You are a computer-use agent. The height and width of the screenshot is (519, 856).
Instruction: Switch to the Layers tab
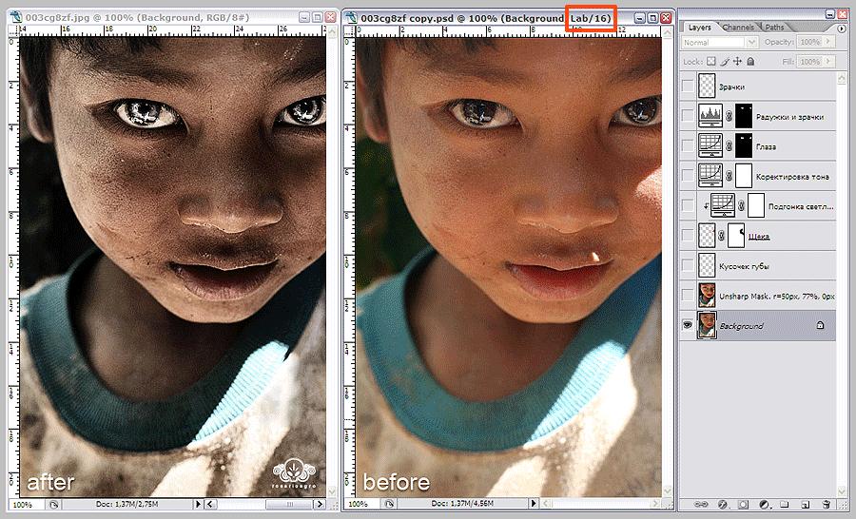[699, 28]
